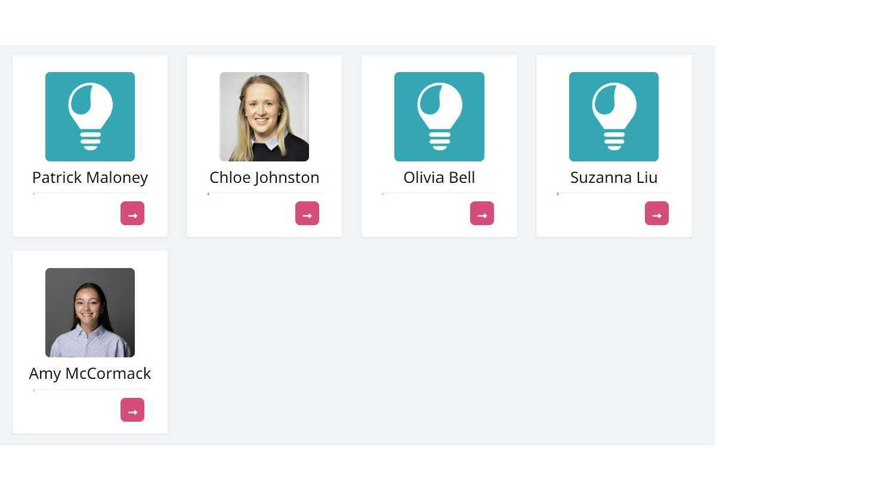The image size is (877, 492).
Task: Go to Amy McCormack using arrow button
Action: (x=132, y=410)
